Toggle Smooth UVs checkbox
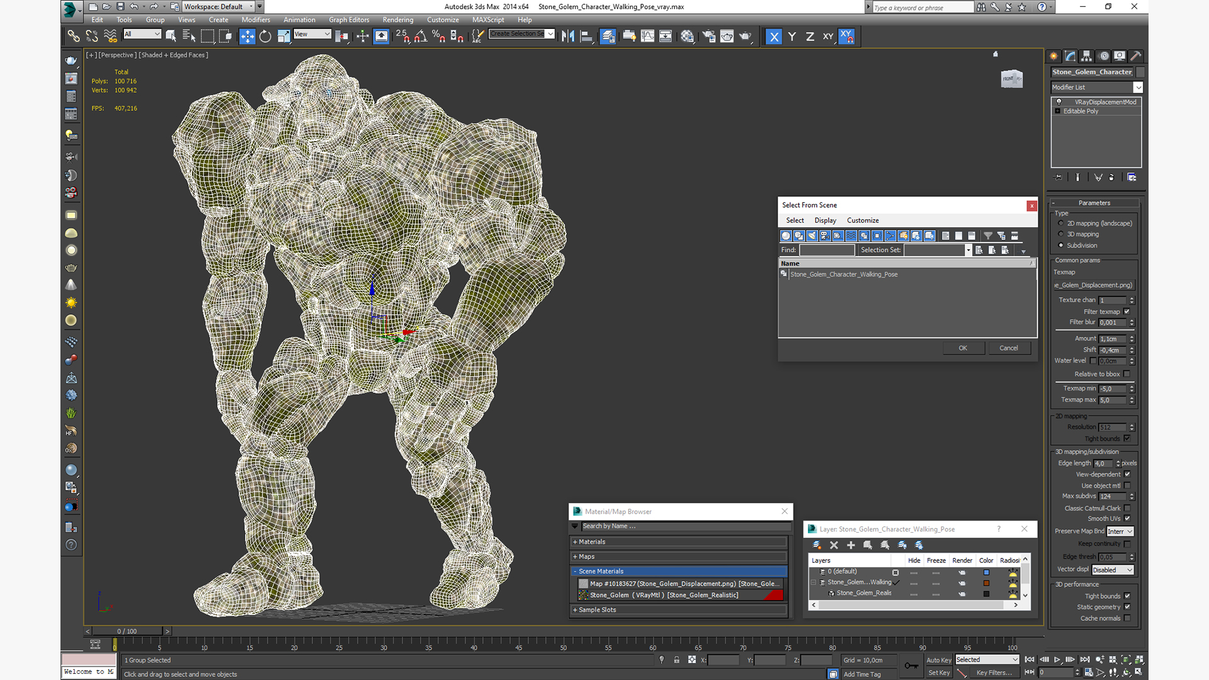1209x680 pixels. click(x=1127, y=519)
